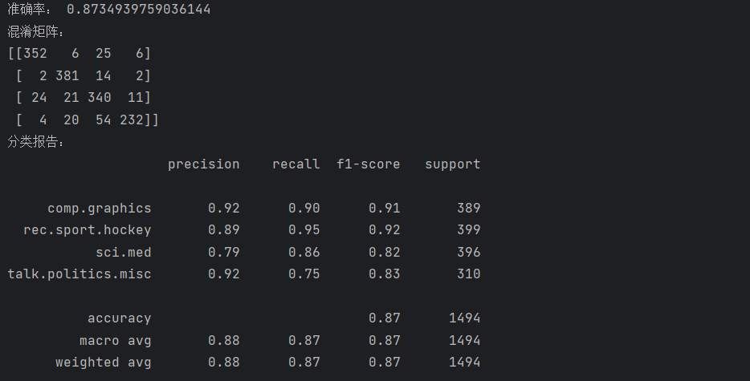Click the macro avg row label

pyautogui.click(x=116, y=341)
